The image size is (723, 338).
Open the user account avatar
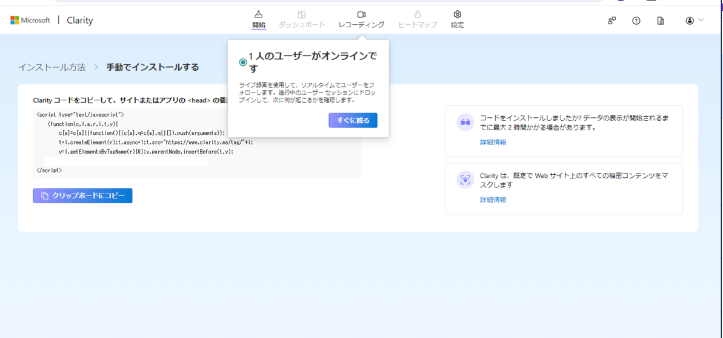(x=690, y=20)
